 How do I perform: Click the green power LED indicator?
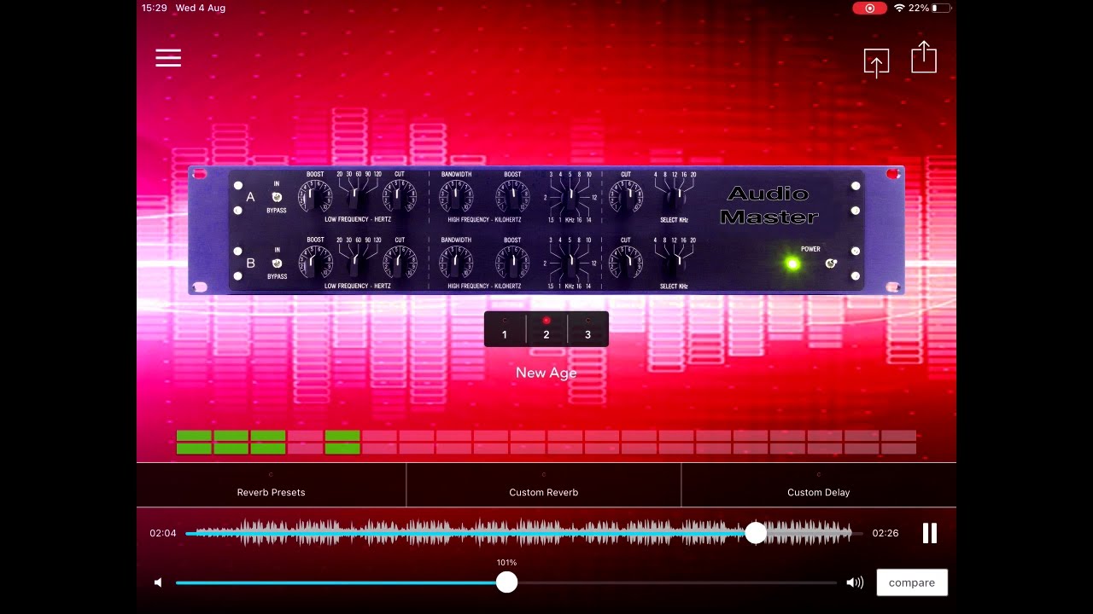(x=793, y=264)
